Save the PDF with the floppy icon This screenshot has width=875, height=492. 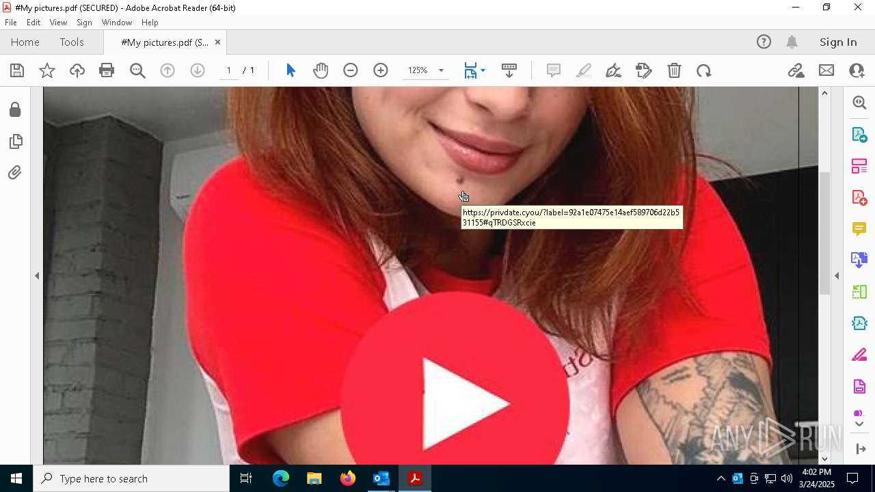point(17,70)
